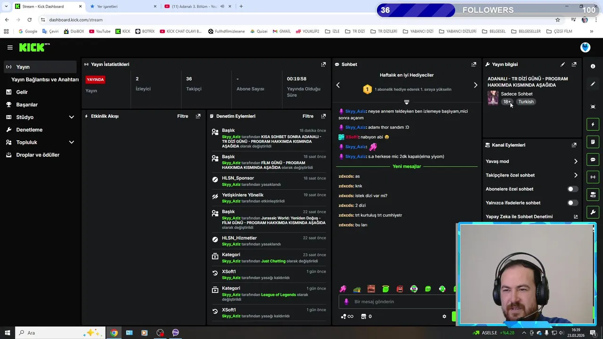This screenshot has width=603, height=339.
Task: Pop out the Yayın bilgisi panel
Action: (x=574, y=65)
